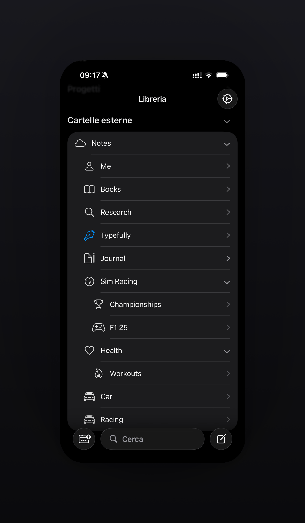This screenshot has width=305, height=523.
Task: Collapse the Health folder
Action: [x=227, y=351]
